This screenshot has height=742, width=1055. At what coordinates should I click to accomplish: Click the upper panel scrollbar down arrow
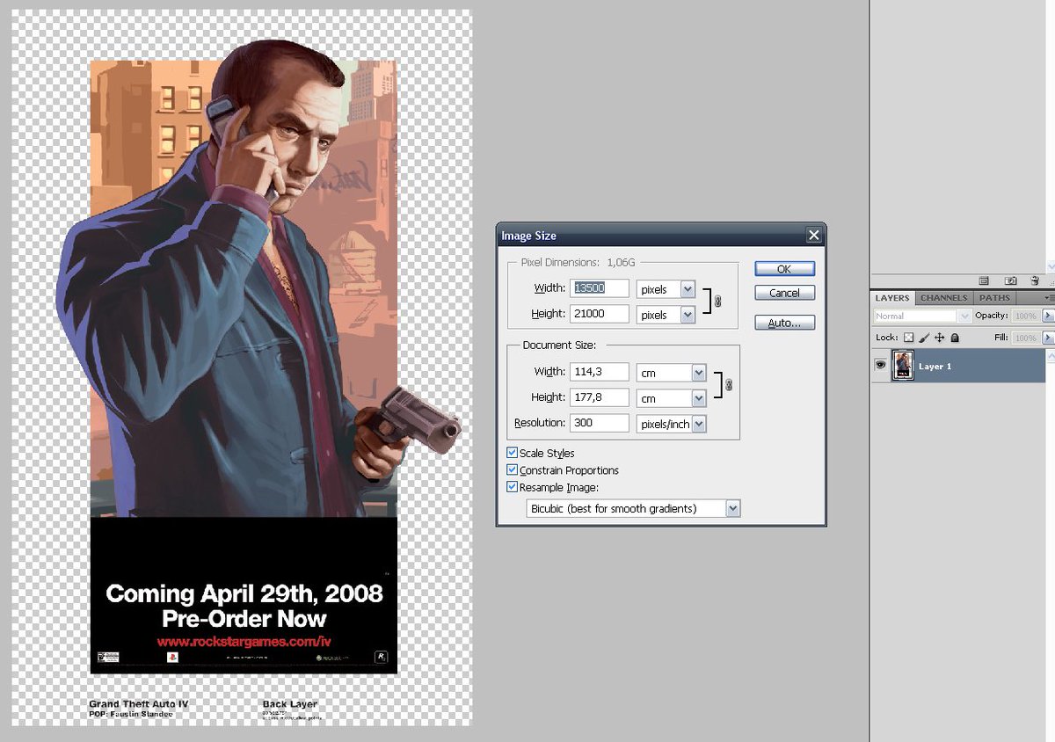coord(1051,266)
